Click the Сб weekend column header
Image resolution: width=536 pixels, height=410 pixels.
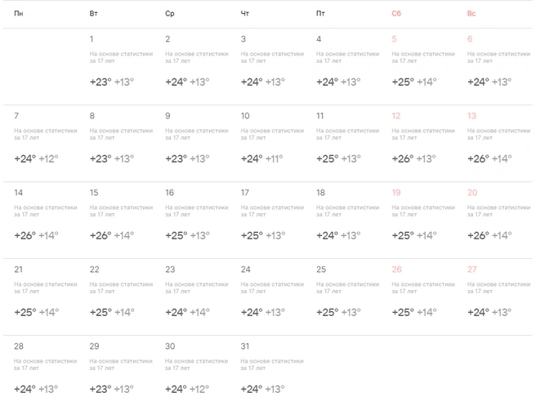(x=396, y=14)
